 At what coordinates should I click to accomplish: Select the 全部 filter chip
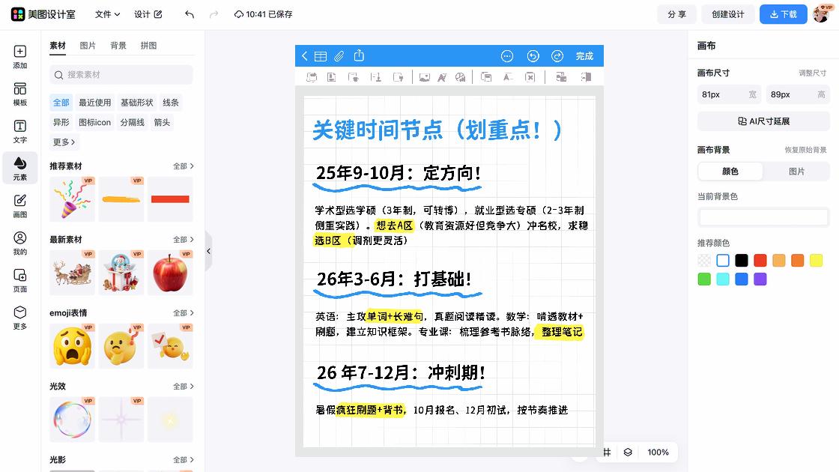[61, 102]
